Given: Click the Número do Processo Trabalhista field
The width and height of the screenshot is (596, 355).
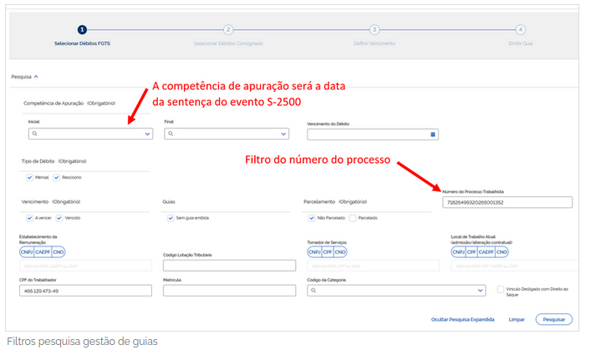Looking at the screenshot, I should pos(507,202).
